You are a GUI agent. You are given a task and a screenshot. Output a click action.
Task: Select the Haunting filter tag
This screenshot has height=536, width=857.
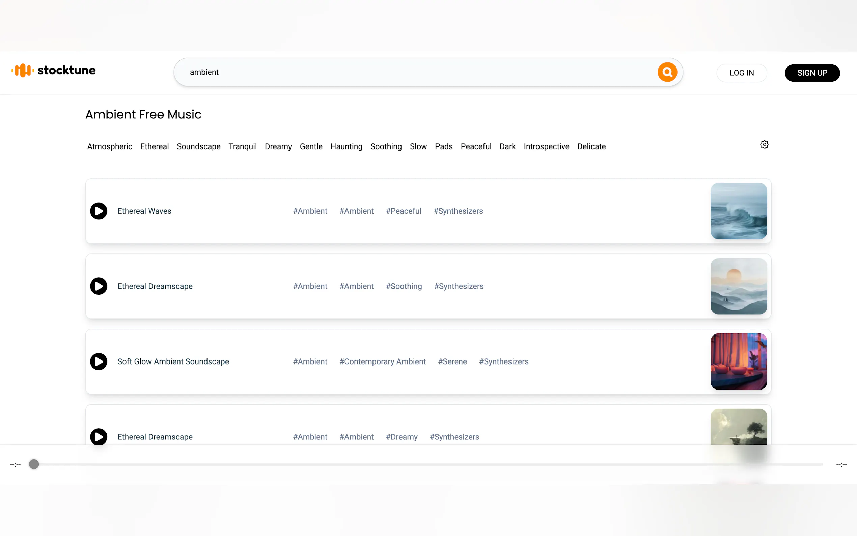pyautogui.click(x=346, y=146)
